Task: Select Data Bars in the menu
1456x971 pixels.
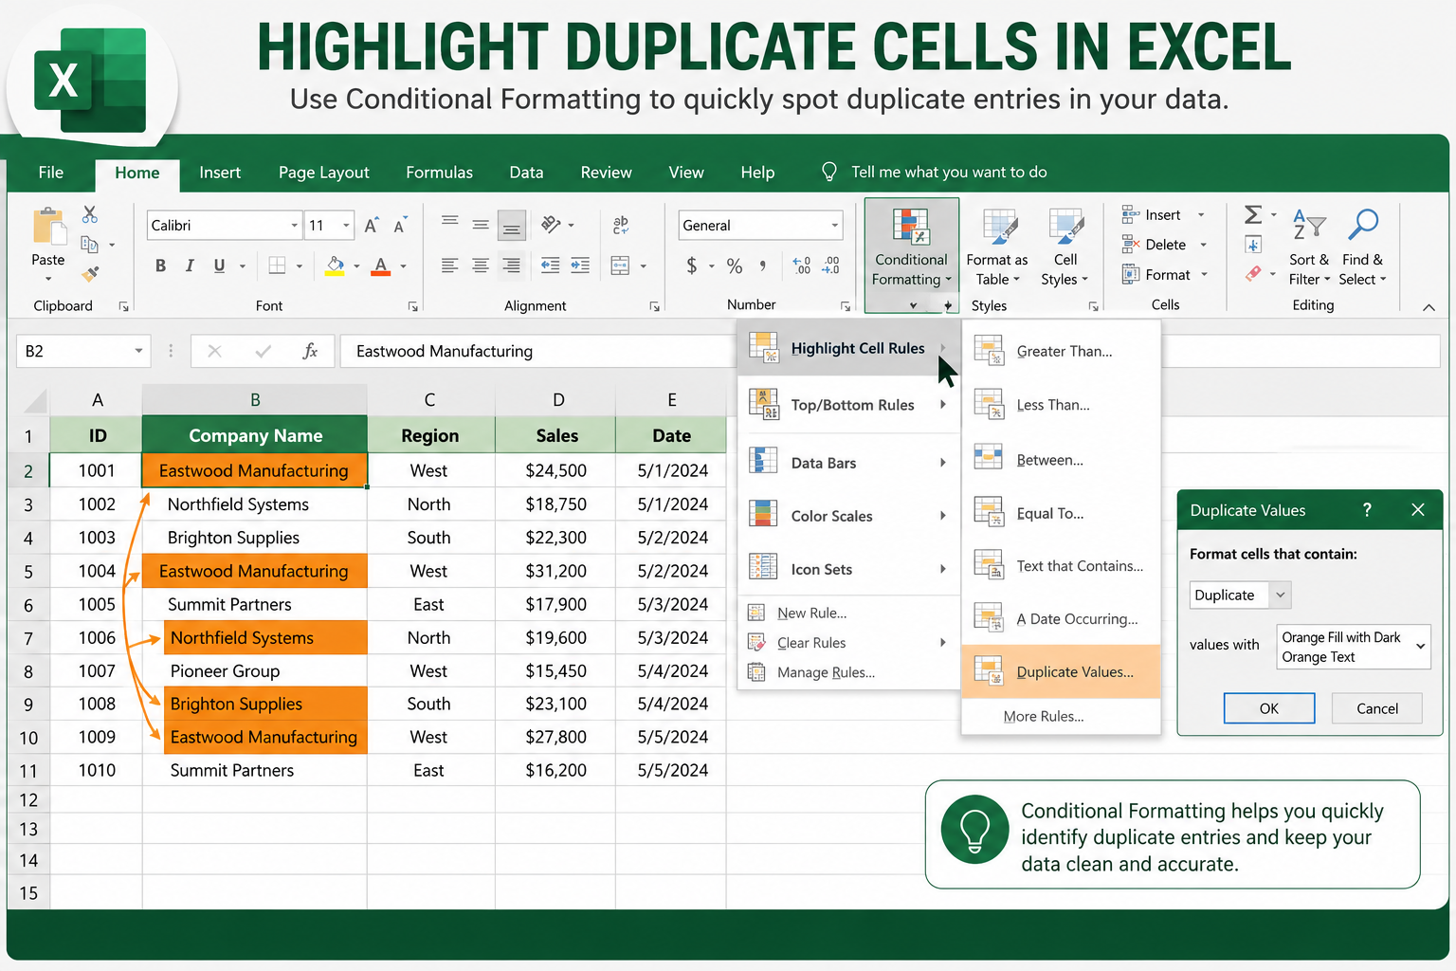Action: [x=849, y=463]
